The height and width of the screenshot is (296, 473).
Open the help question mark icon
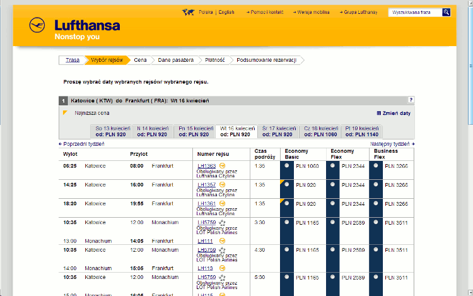(x=411, y=100)
